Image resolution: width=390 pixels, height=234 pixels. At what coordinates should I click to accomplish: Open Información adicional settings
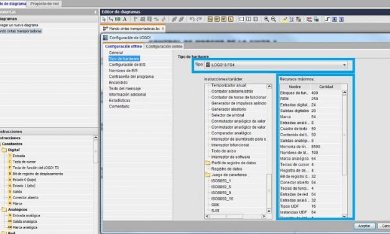(x=128, y=95)
